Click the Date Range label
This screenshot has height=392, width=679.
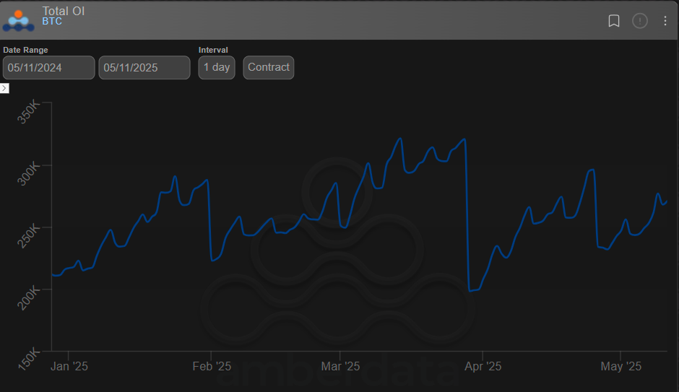(25, 50)
